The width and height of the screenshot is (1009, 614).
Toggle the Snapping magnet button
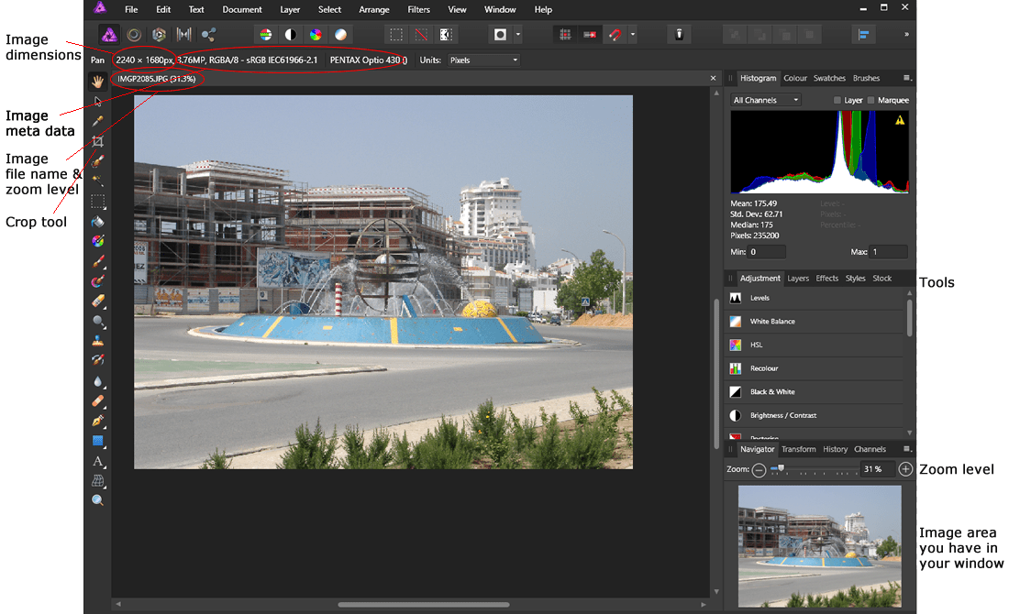(x=615, y=35)
